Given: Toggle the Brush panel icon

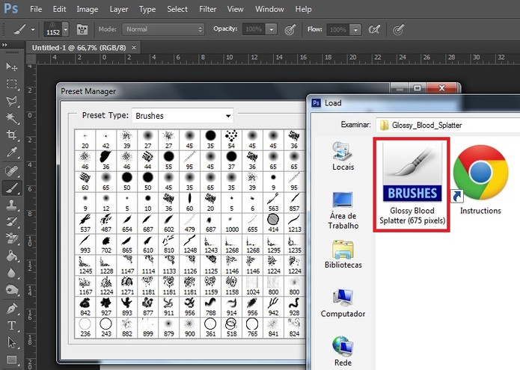Looking at the screenshot, I should (x=82, y=29).
